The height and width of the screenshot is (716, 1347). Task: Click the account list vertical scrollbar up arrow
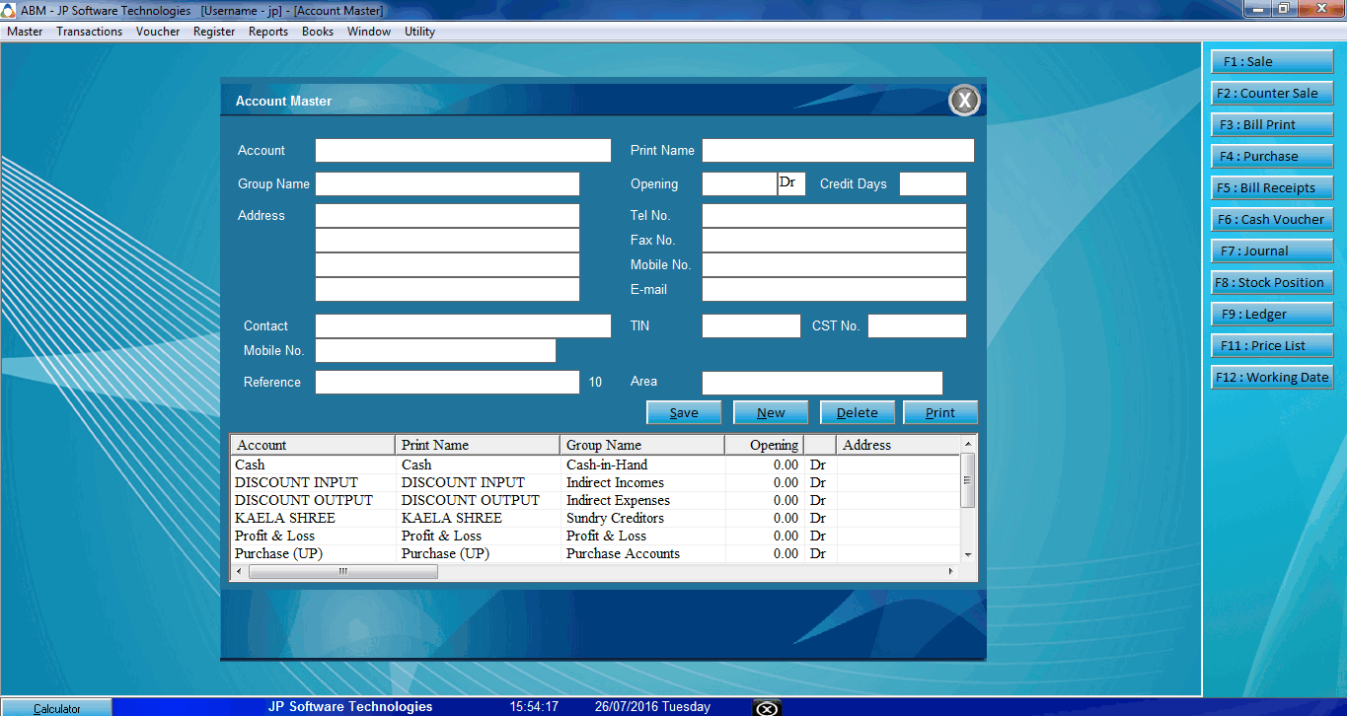[x=968, y=443]
